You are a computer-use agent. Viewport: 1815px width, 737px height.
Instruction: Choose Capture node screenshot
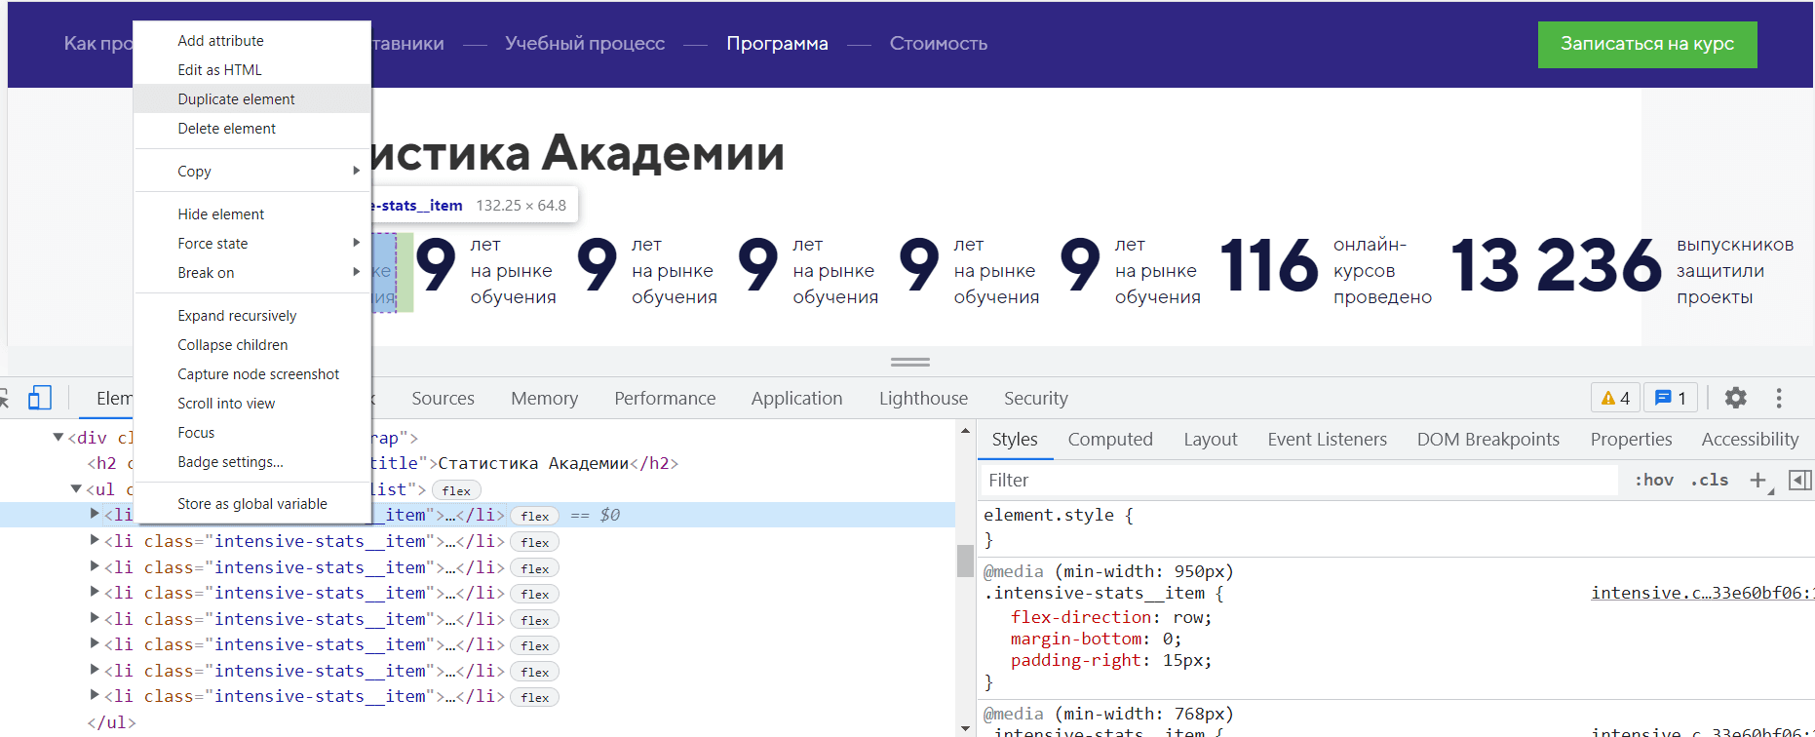[x=252, y=373]
